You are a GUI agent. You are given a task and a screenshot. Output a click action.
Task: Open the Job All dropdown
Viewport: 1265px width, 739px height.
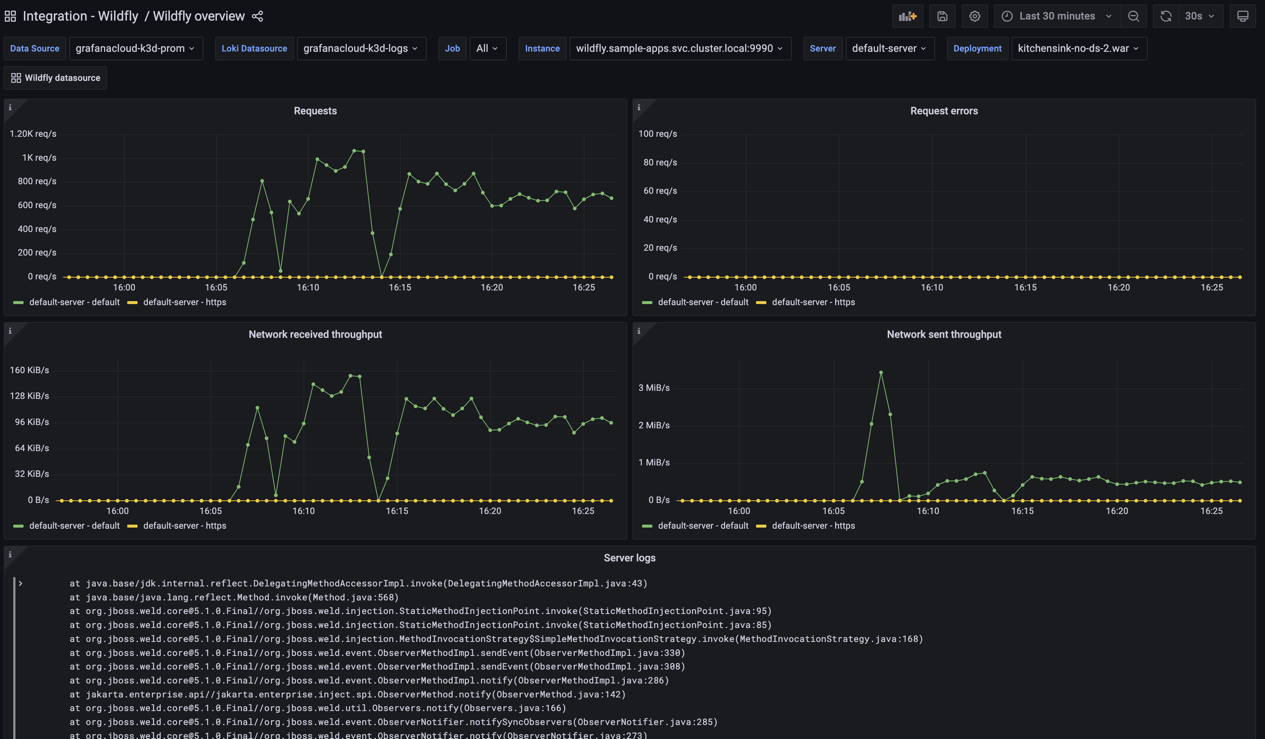[487, 48]
